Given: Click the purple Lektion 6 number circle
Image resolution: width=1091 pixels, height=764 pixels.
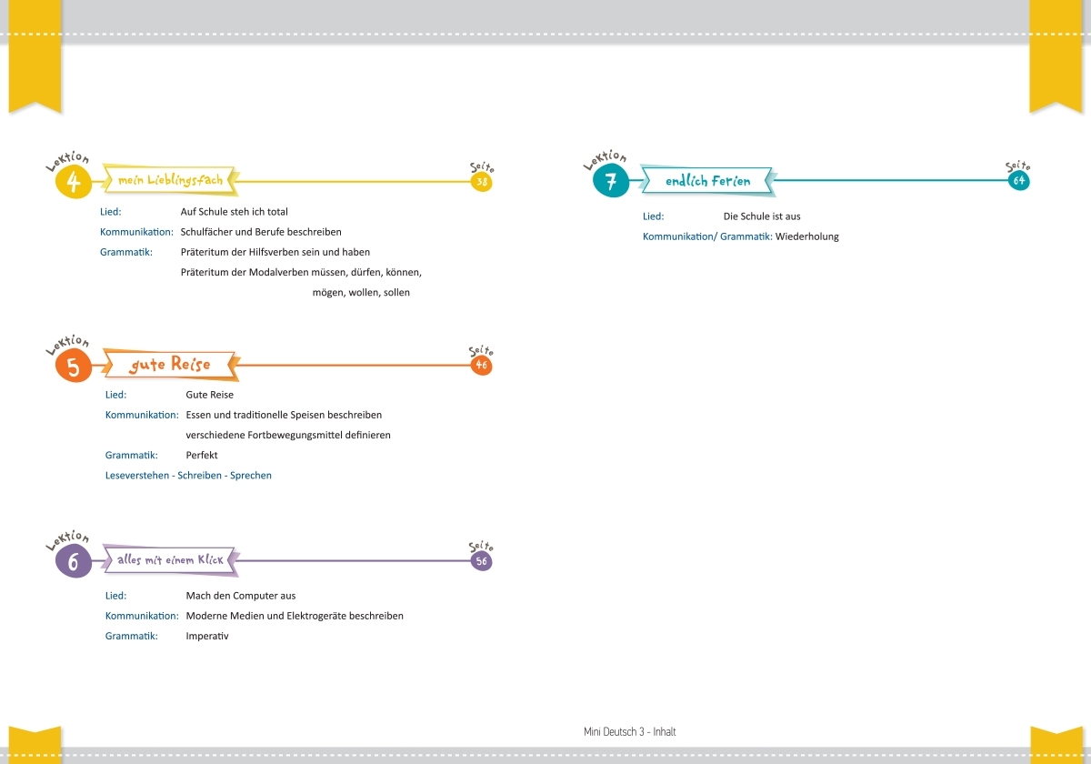Looking at the screenshot, I should (x=74, y=561).
